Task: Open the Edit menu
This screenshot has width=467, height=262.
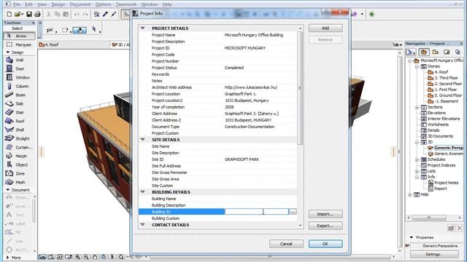Action: click(28, 4)
